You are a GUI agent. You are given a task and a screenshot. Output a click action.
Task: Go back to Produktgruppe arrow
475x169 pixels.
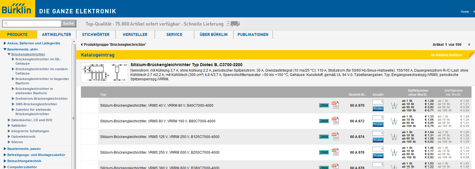(x=81, y=45)
